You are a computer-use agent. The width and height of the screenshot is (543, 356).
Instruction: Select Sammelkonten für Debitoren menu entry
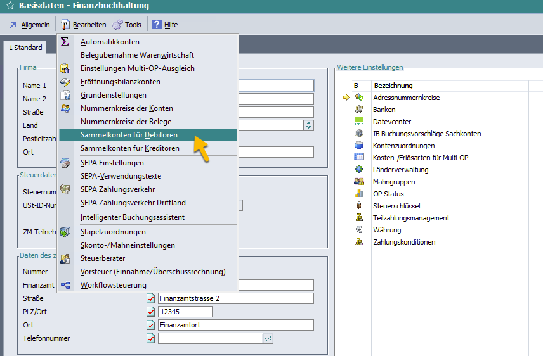click(x=129, y=135)
